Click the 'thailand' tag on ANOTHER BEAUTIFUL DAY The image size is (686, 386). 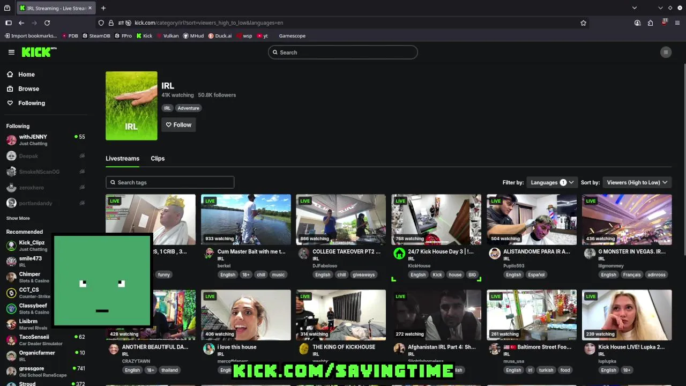point(169,370)
